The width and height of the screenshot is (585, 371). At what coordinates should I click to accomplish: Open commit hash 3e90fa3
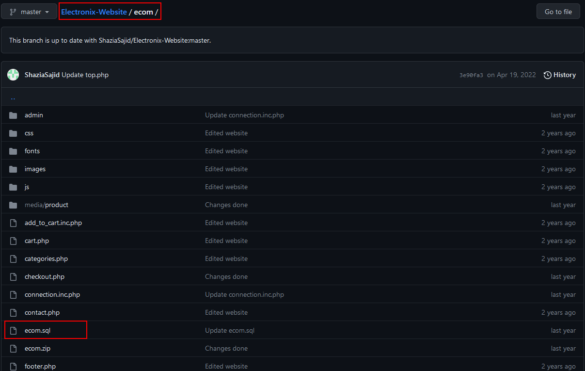pyautogui.click(x=471, y=75)
